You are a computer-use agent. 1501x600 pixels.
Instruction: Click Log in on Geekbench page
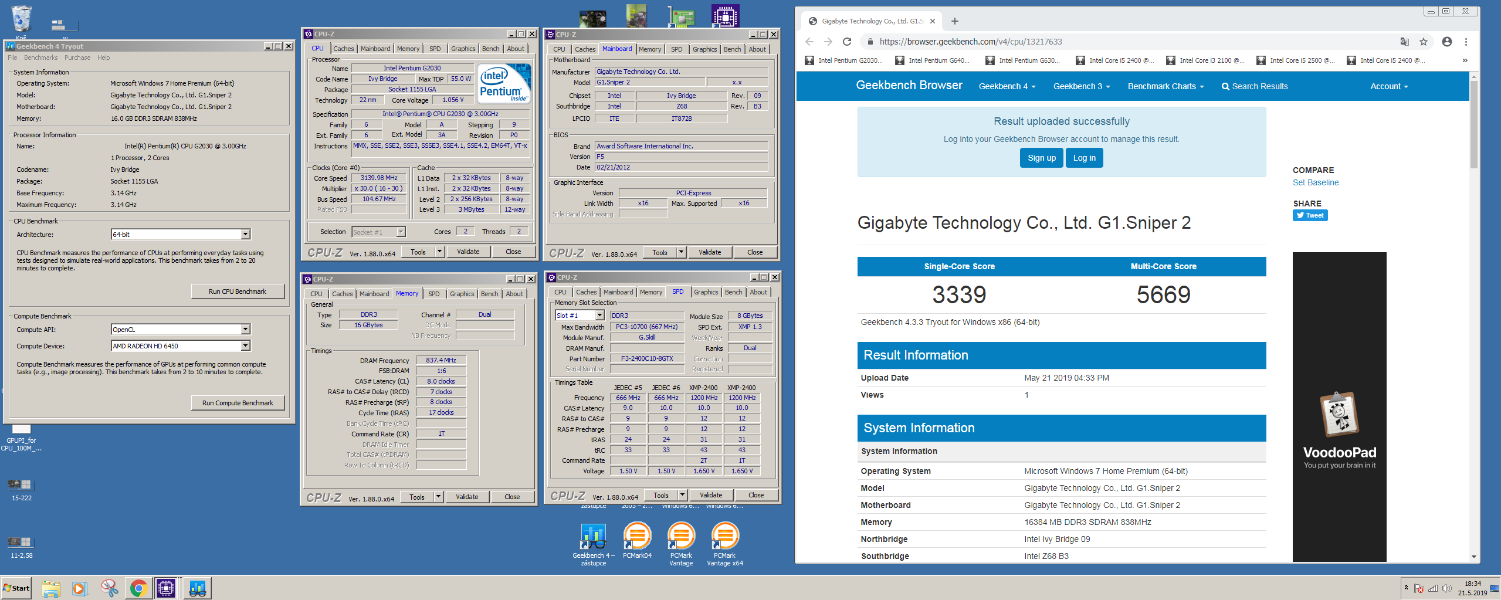[1084, 158]
